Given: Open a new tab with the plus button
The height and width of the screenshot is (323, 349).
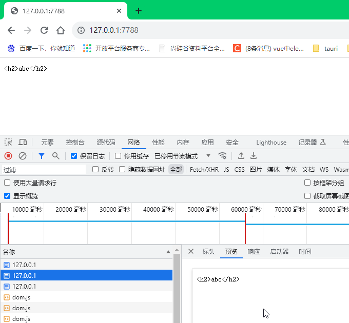Looking at the screenshot, I should (139, 11).
